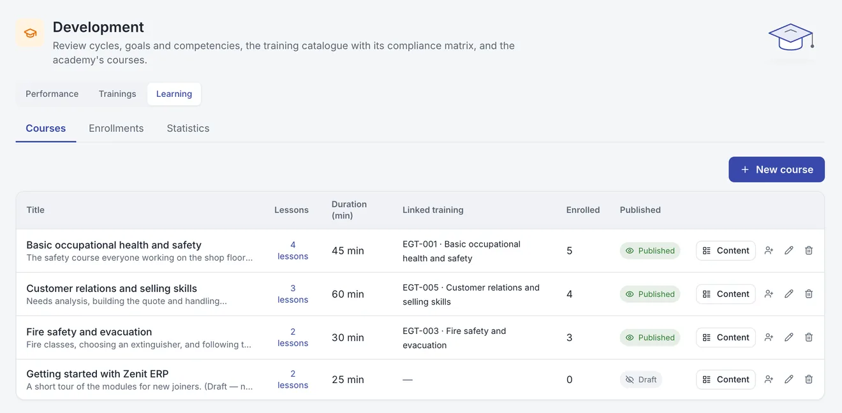Create a New course
Image resolution: width=842 pixels, height=413 pixels.
(776, 170)
